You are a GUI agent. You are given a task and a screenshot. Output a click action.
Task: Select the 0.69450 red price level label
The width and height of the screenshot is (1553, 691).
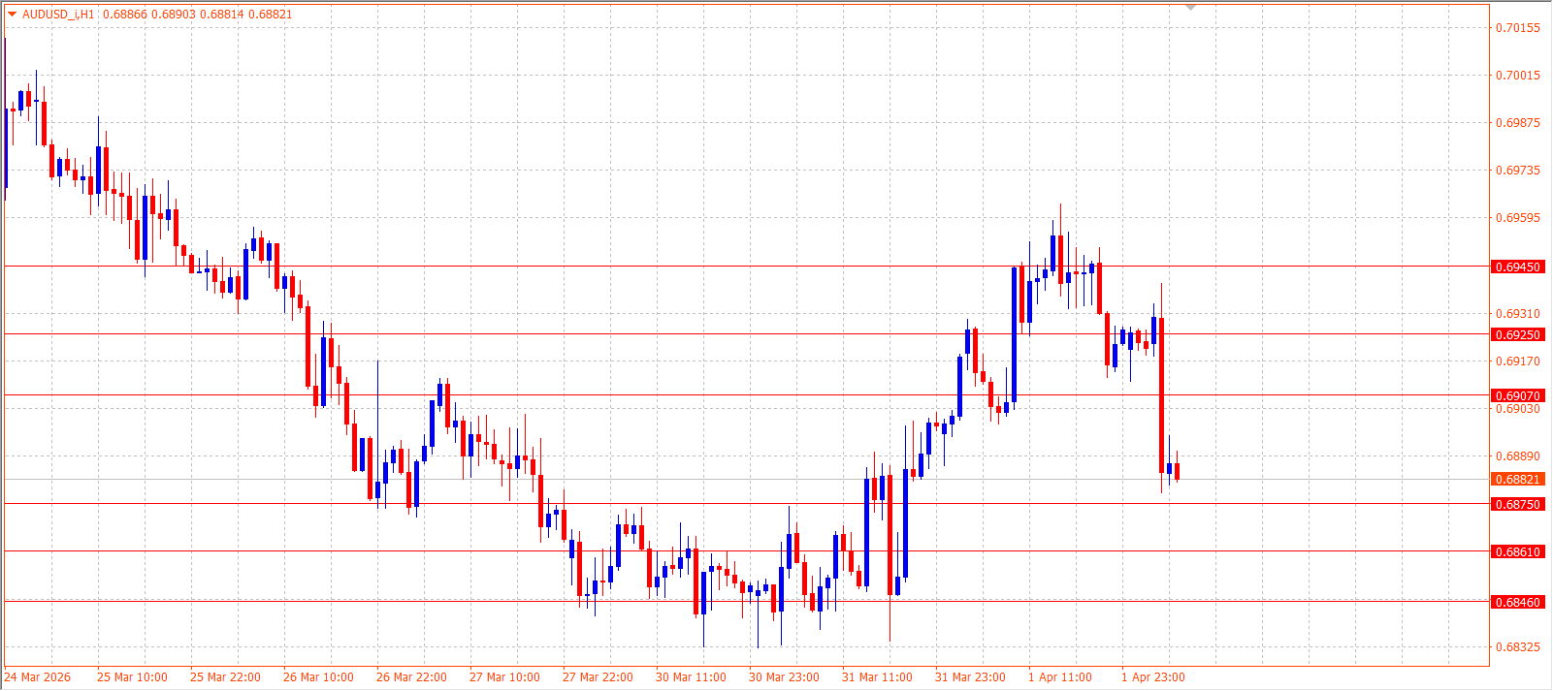tap(1517, 267)
